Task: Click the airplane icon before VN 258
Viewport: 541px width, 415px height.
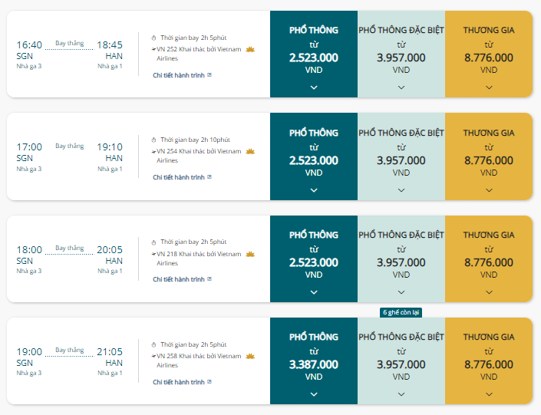Action: pyautogui.click(x=154, y=356)
